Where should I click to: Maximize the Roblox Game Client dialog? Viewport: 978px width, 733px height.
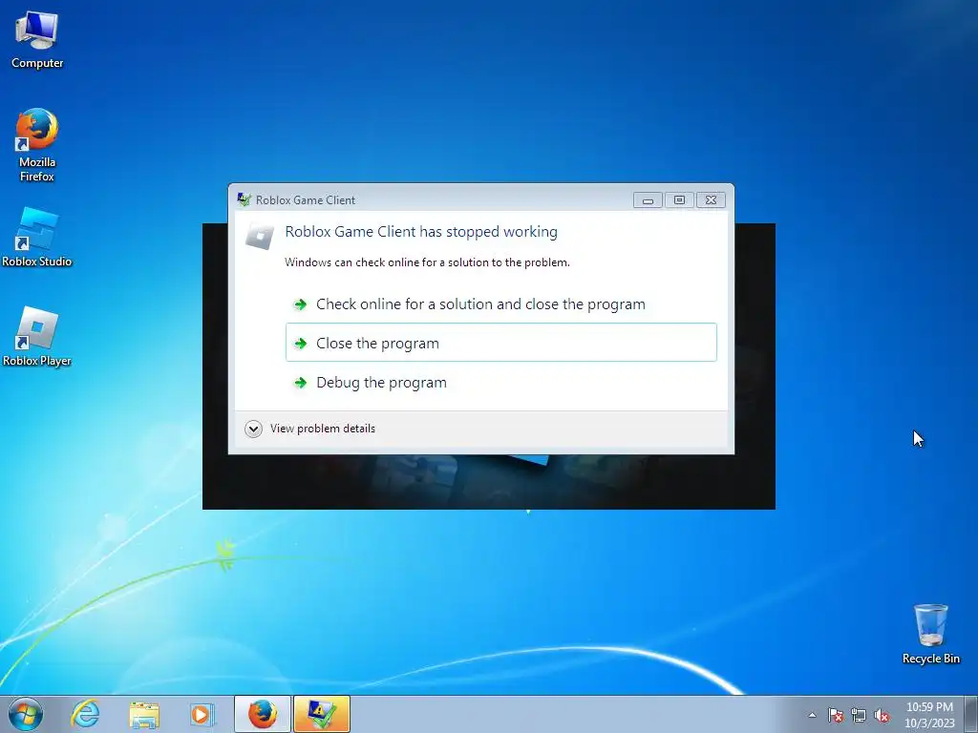pyautogui.click(x=679, y=200)
